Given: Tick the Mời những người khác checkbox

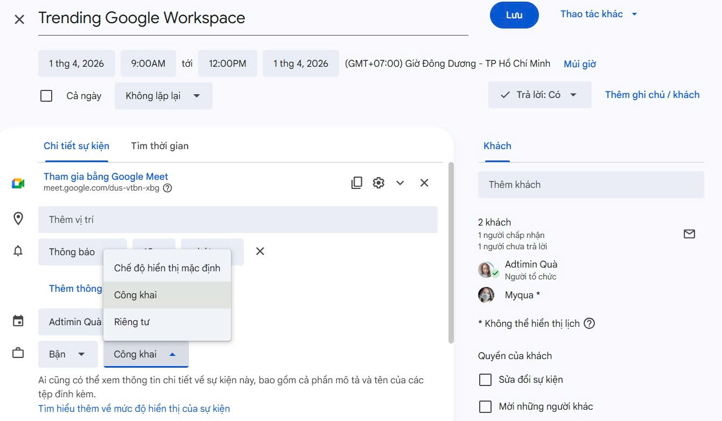Looking at the screenshot, I should point(485,406).
